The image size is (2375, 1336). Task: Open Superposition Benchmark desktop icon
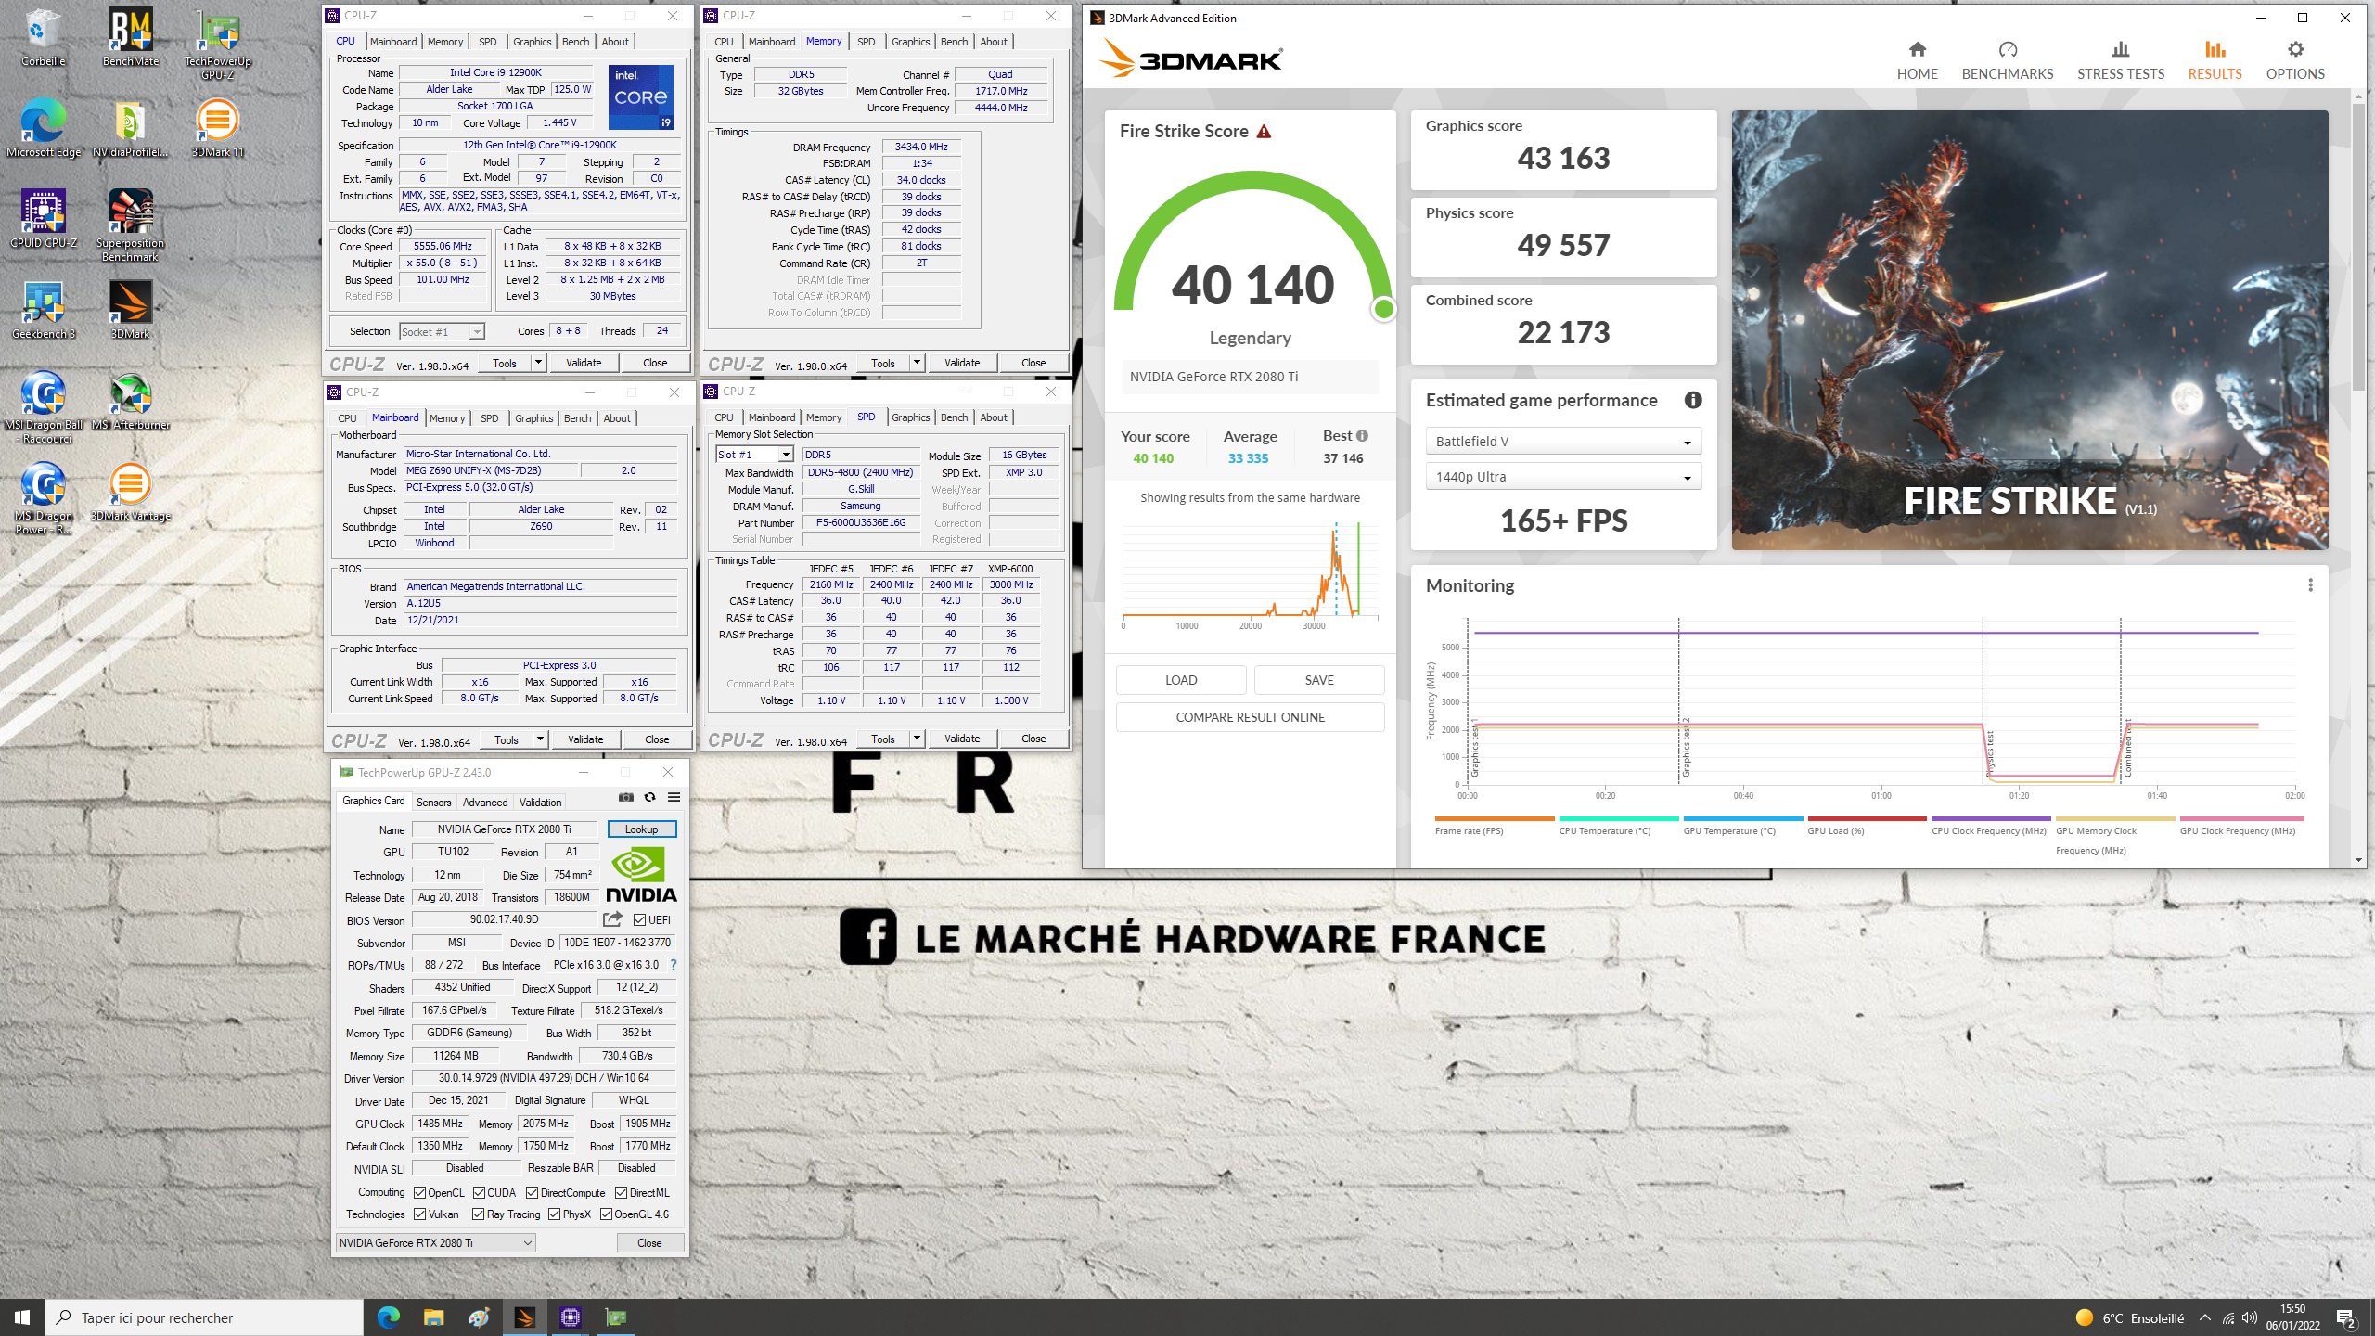(130, 225)
